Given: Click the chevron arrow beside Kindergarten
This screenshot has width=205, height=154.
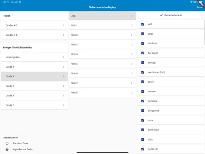Looking at the screenshot, I should 64,57.
